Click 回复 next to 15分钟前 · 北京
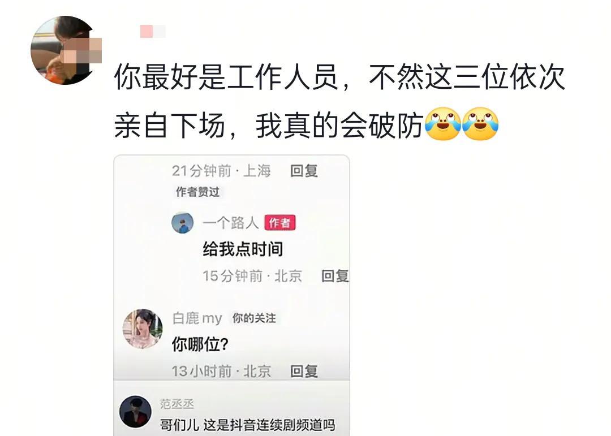The width and height of the screenshot is (611, 436). [x=335, y=276]
